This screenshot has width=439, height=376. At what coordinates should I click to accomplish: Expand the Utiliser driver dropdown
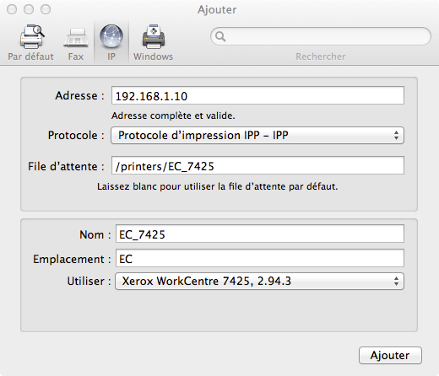click(x=259, y=281)
